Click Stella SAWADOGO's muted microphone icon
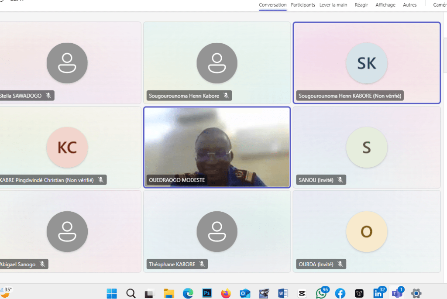This screenshot has width=447, height=299. coord(48,96)
